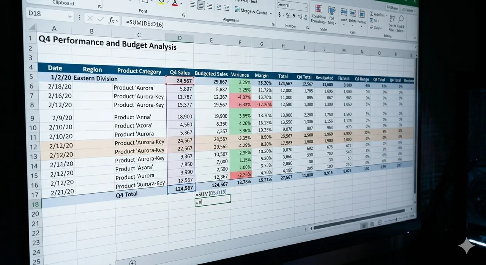Click the Insert Function fx icon
The image size is (486, 265).
click(x=111, y=21)
